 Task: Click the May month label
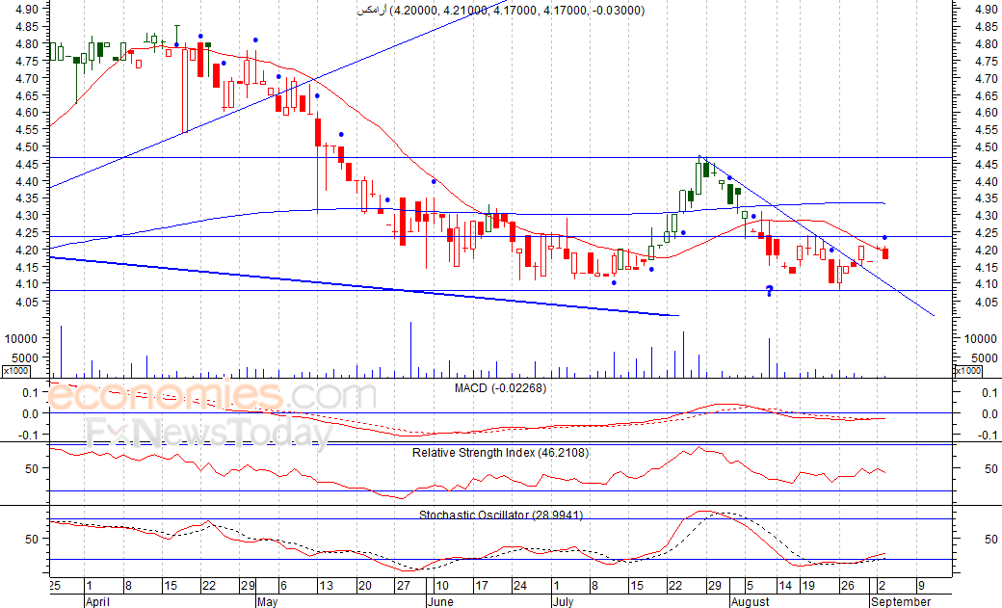tap(267, 601)
